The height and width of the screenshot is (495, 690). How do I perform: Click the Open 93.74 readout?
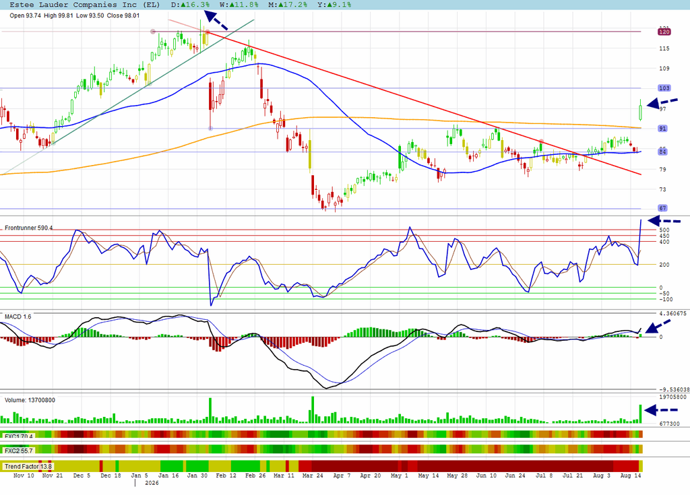point(25,15)
